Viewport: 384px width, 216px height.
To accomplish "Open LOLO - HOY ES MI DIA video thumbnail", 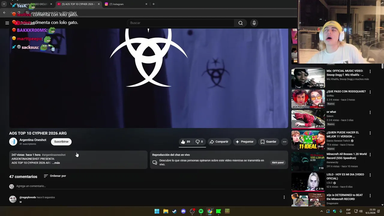I will pos(308,181).
